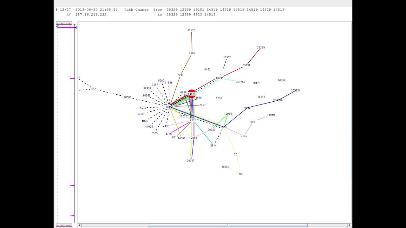Click AS node 36351
The height and width of the screenshot is (228, 406).
click(147, 88)
